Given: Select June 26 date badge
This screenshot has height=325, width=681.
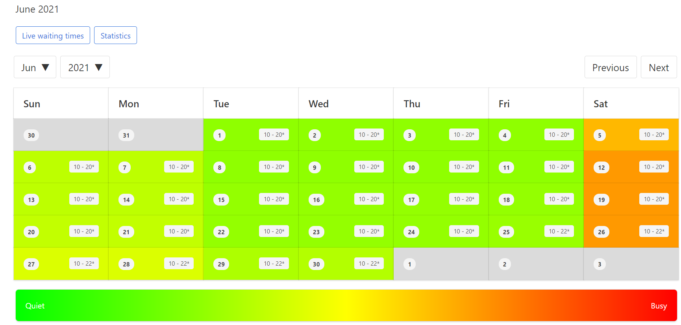Looking at the screenshot, I should tap(601, 232).
